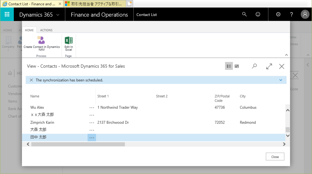This screenshot has width=312, height=174.
Task: Search contacts using dialog magnifier icon
Action: pyautogui.click(x=254, y=66)
